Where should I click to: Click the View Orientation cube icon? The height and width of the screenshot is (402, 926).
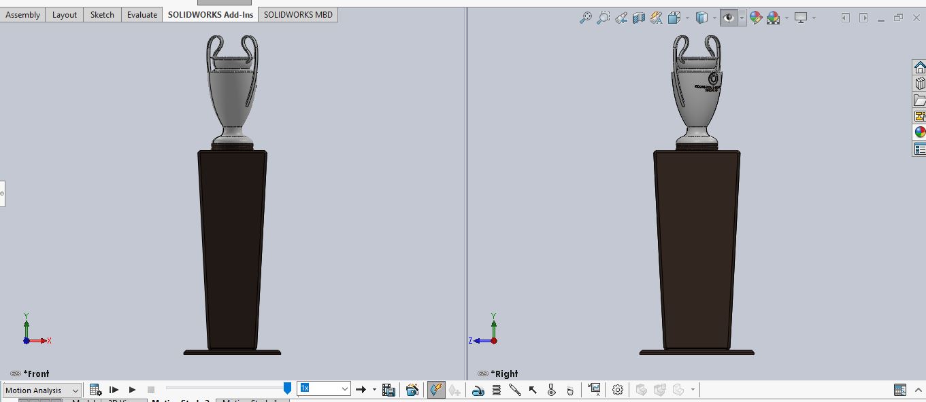[x=674, y=18]
